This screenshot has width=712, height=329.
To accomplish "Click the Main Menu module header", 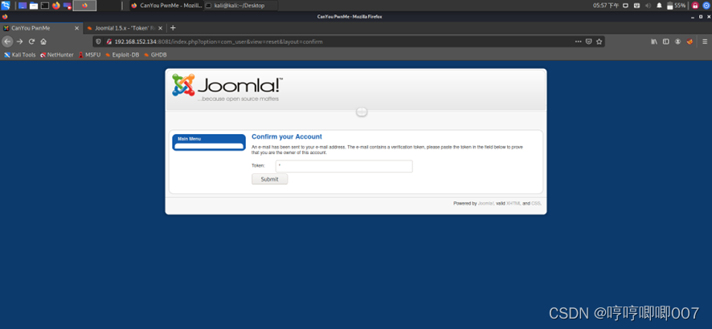I will (x=190, y=139).
